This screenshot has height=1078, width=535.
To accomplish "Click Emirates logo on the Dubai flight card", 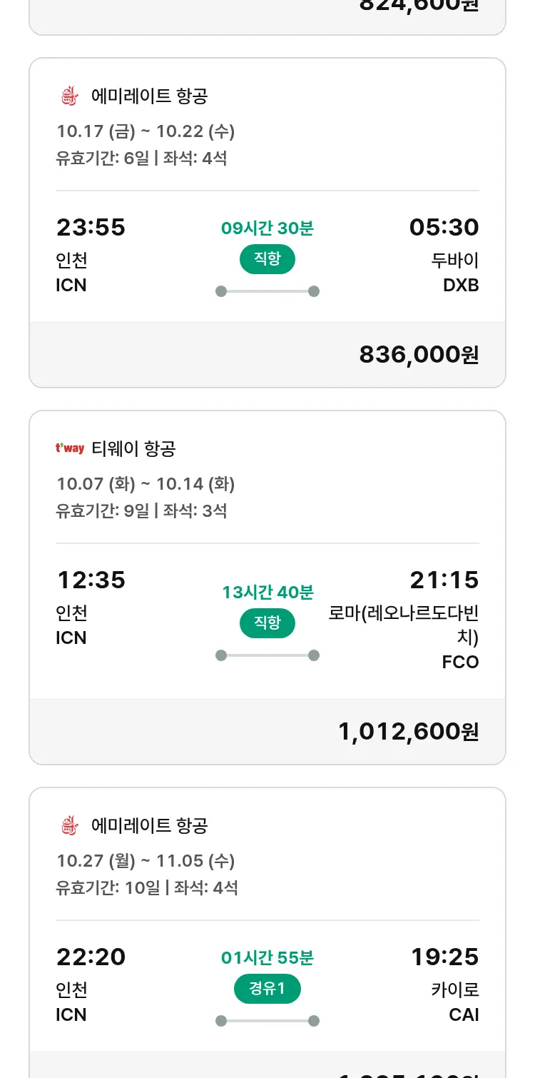I will [x=68, y=96].
